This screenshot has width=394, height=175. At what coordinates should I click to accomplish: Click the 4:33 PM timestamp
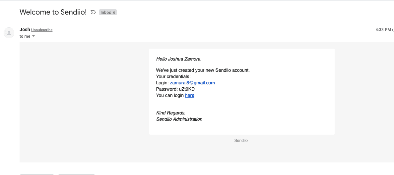click(x=383, y=30)
